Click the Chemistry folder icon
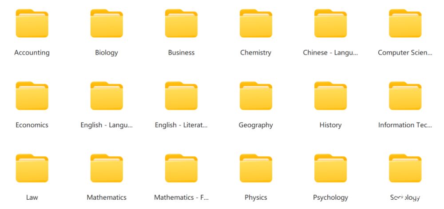This screenshot has height=209, width=444. coord(256,24)
